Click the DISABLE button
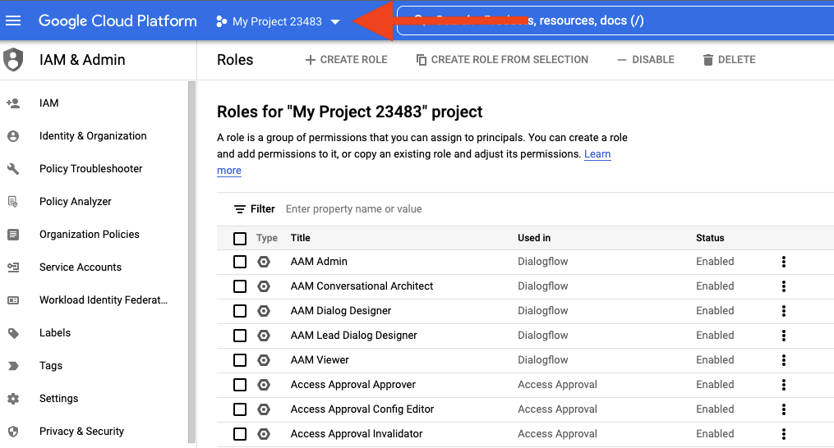834x448 pixels. coord(646,60)
